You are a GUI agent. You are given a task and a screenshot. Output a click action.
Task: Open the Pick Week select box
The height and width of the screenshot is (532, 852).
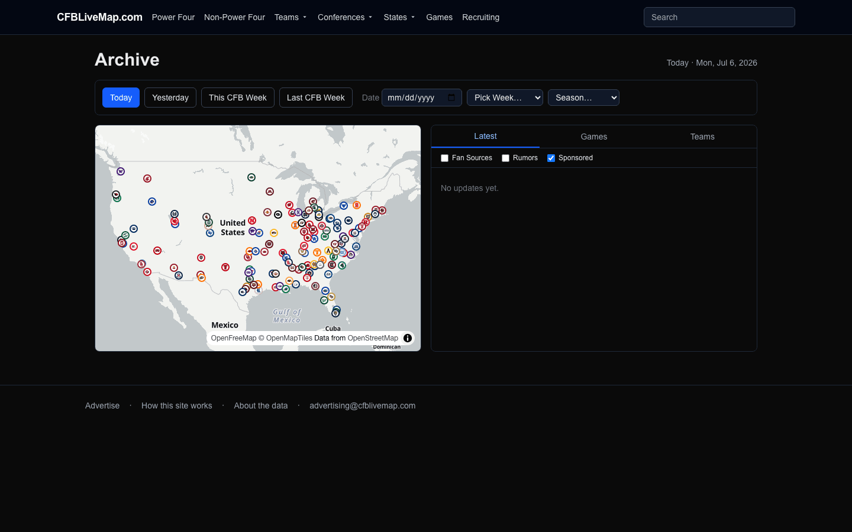[x=505, y=98]
